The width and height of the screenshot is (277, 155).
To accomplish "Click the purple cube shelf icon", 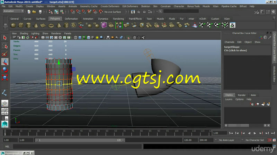I will (104, 25).
